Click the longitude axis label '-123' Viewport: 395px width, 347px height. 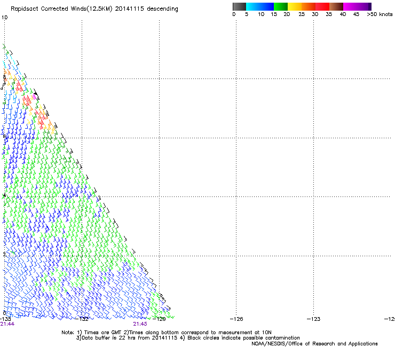314,319
